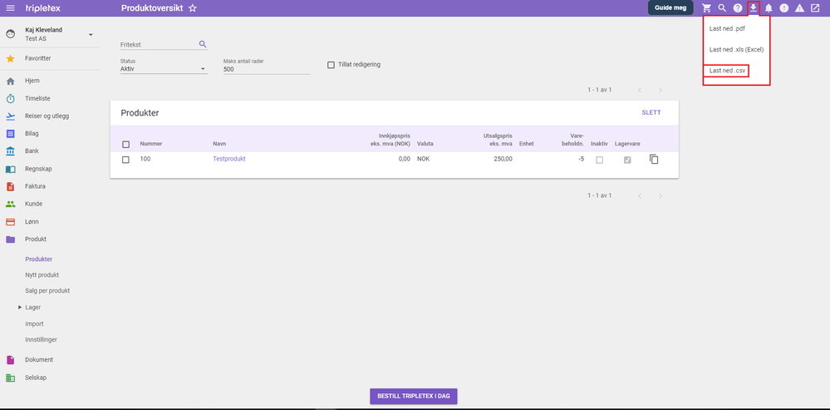Click the download arrow icon
The image size is (830, 410).
(x=754, y=8)
